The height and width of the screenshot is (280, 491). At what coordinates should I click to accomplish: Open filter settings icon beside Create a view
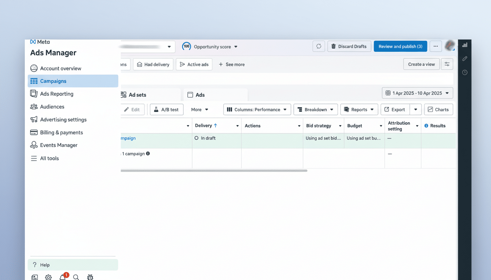point(447,64)
